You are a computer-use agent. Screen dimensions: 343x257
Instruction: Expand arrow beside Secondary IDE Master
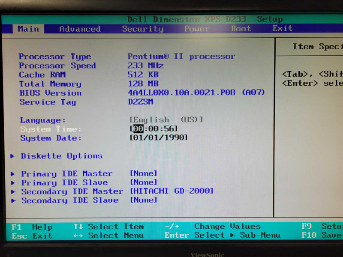13,191
